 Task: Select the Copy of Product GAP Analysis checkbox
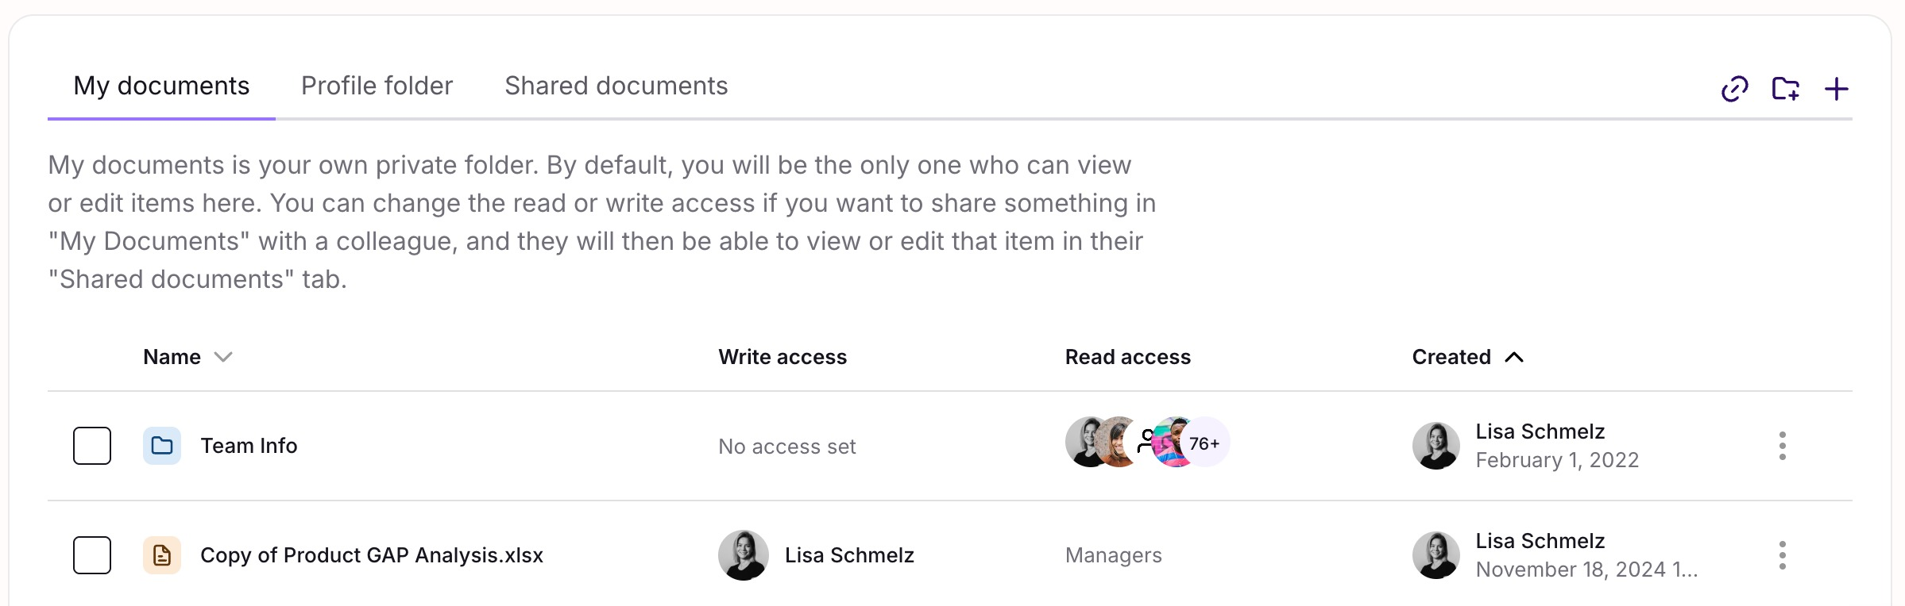coord(92,555)
